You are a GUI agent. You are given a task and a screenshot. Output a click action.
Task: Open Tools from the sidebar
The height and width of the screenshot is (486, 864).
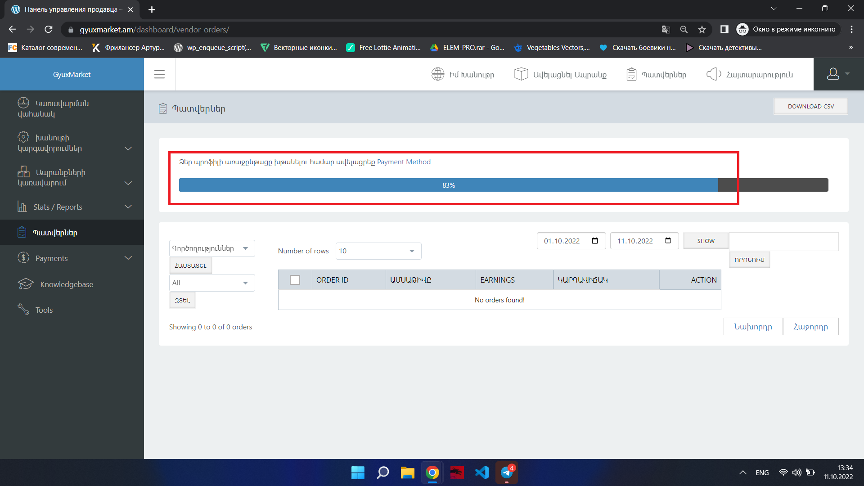tap(44, 310)
